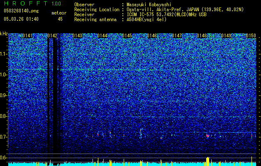Click the date 05.03.26 01:40
Screen dimensions: 261x166
point(21,19)
